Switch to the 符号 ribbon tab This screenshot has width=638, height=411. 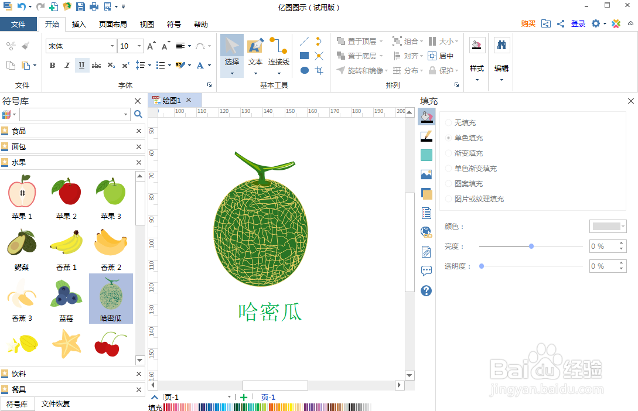coord(174,25)
